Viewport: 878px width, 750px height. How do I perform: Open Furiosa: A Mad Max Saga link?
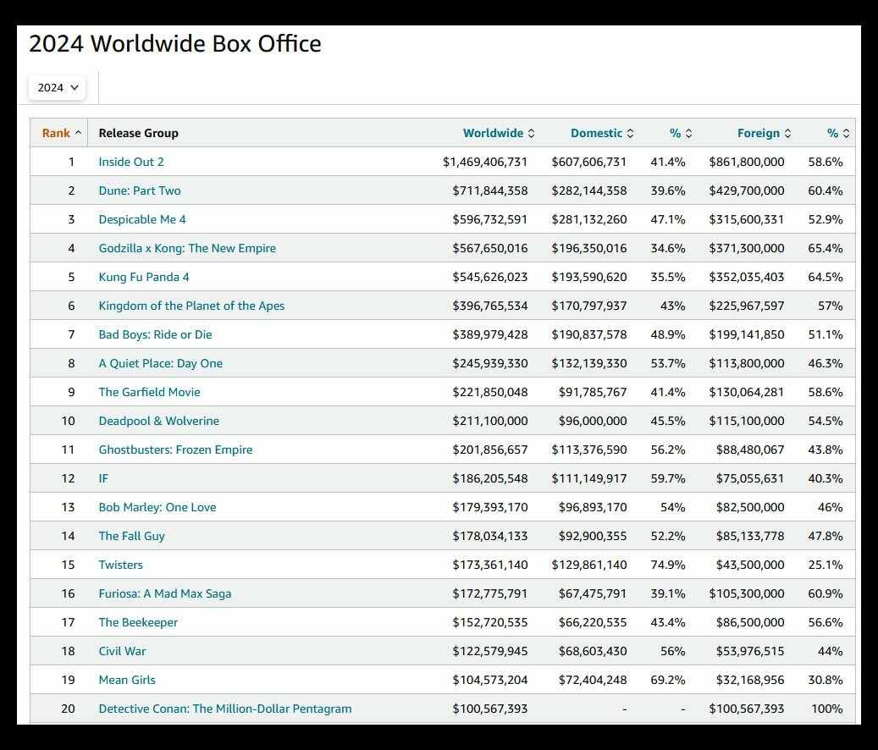[x=164, y=594]
